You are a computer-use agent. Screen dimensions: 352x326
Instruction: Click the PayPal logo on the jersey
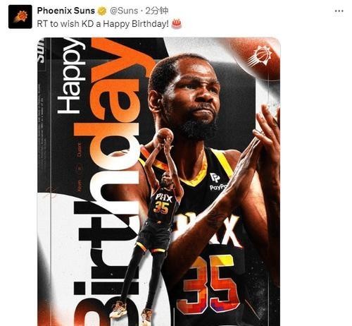point(217,181)
